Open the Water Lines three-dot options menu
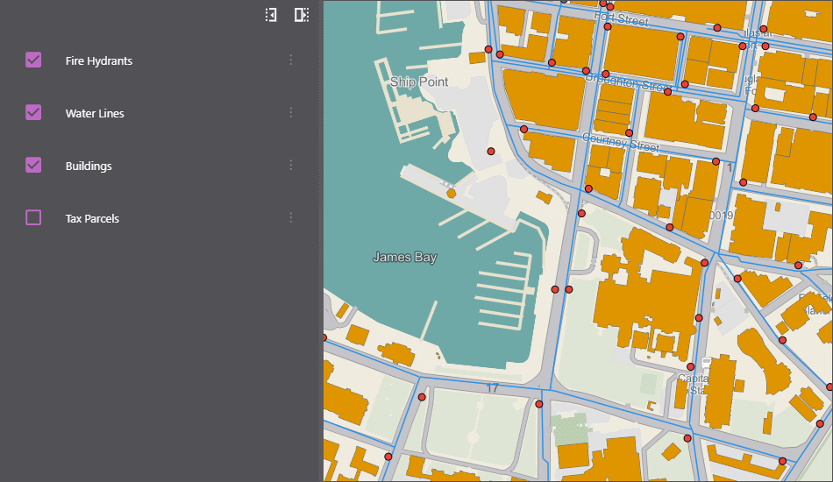 (x=291, y=113)
